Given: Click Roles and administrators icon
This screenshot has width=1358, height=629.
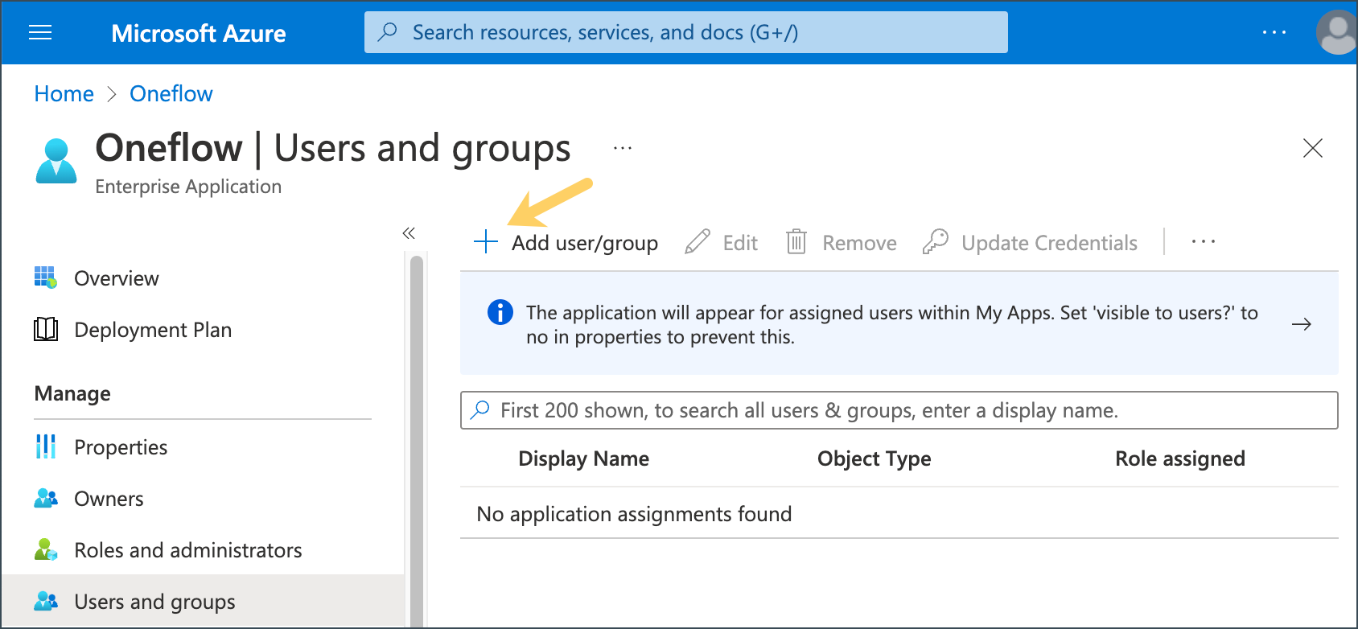Looking at the screenshot, I should pos(46,549).
